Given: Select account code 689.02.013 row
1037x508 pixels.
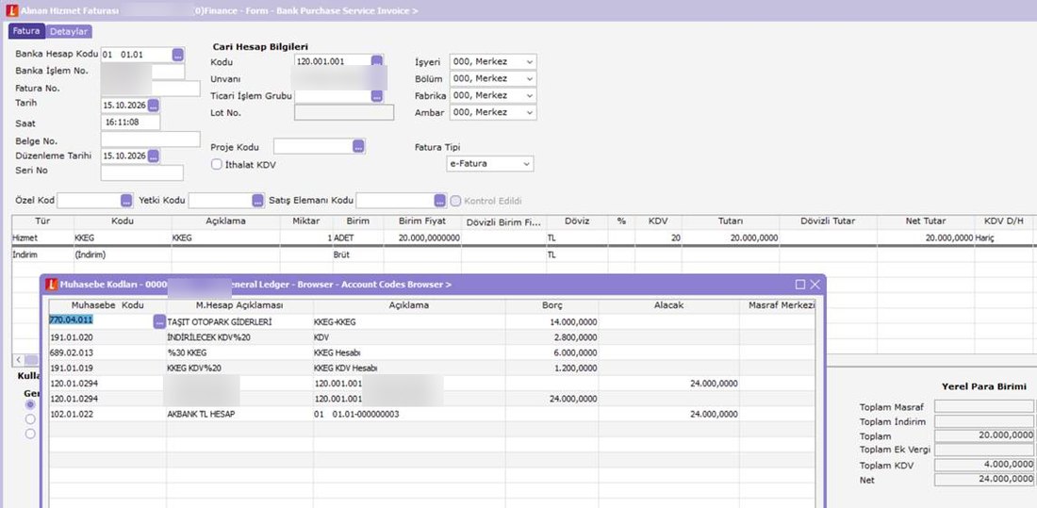Looking at the screenshot, I should pyautogui.click(x=432, y=352).
